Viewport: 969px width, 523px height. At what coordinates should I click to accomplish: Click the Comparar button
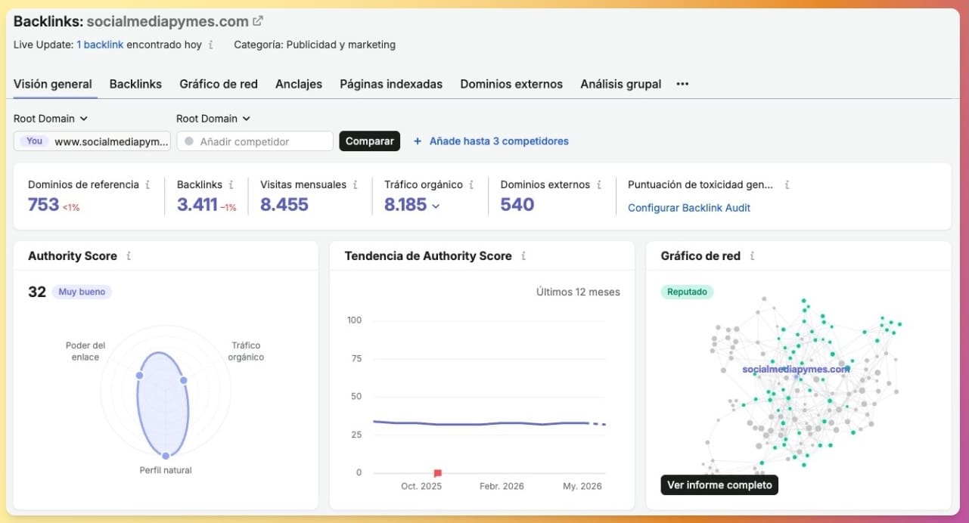pos(369,141)
